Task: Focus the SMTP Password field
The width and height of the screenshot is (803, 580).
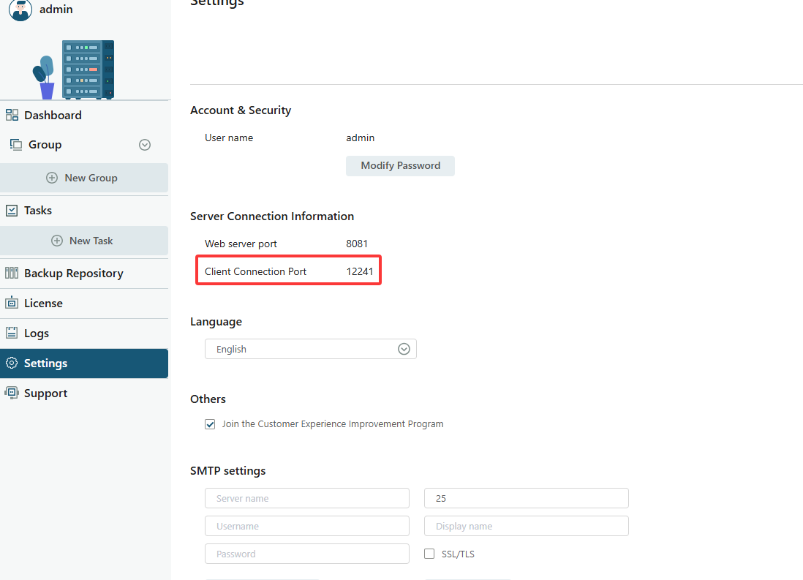Action: tap(306, 554)
